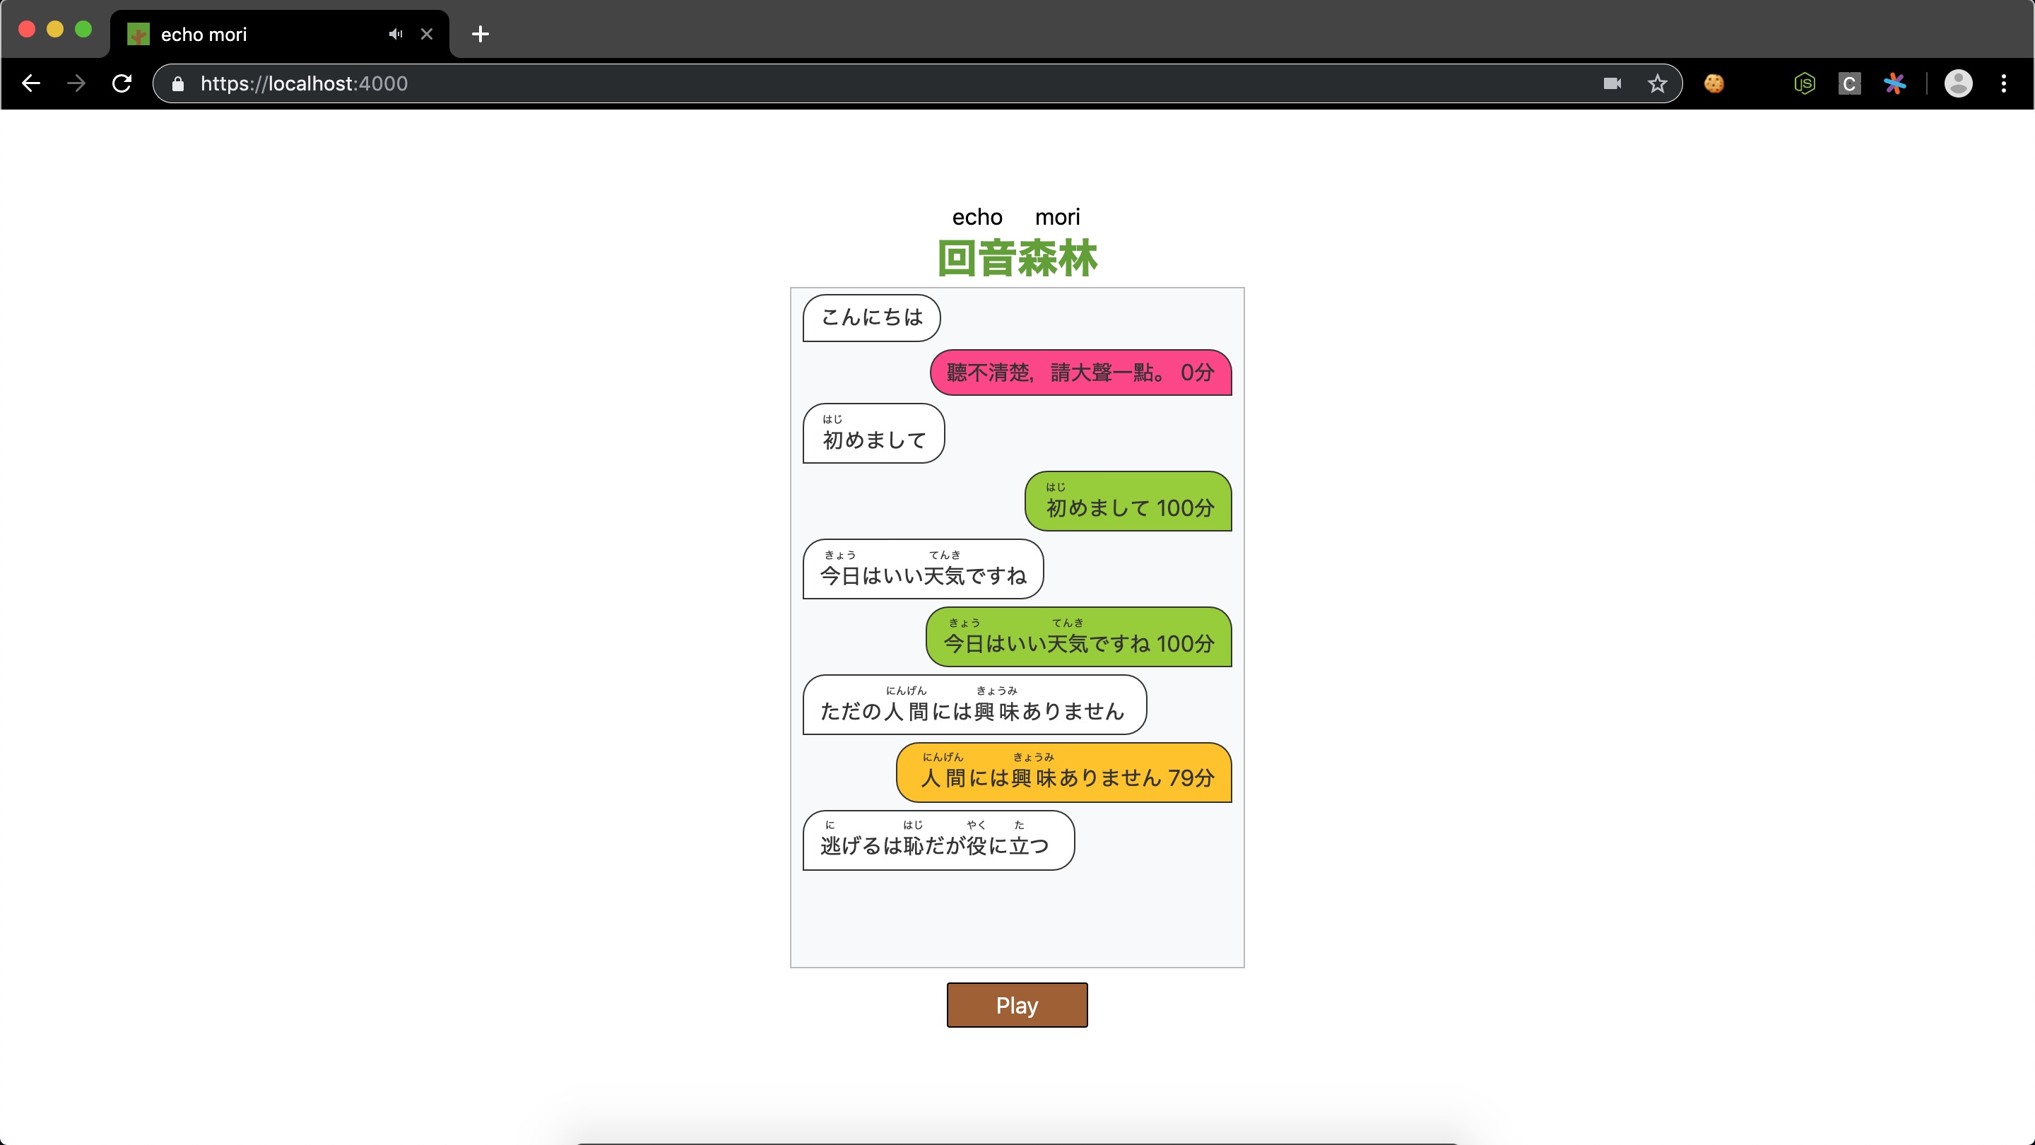This screenshot has height=1145, width=2035.
Task: Open a new browser tab
Action: click(x=480, y=34)
